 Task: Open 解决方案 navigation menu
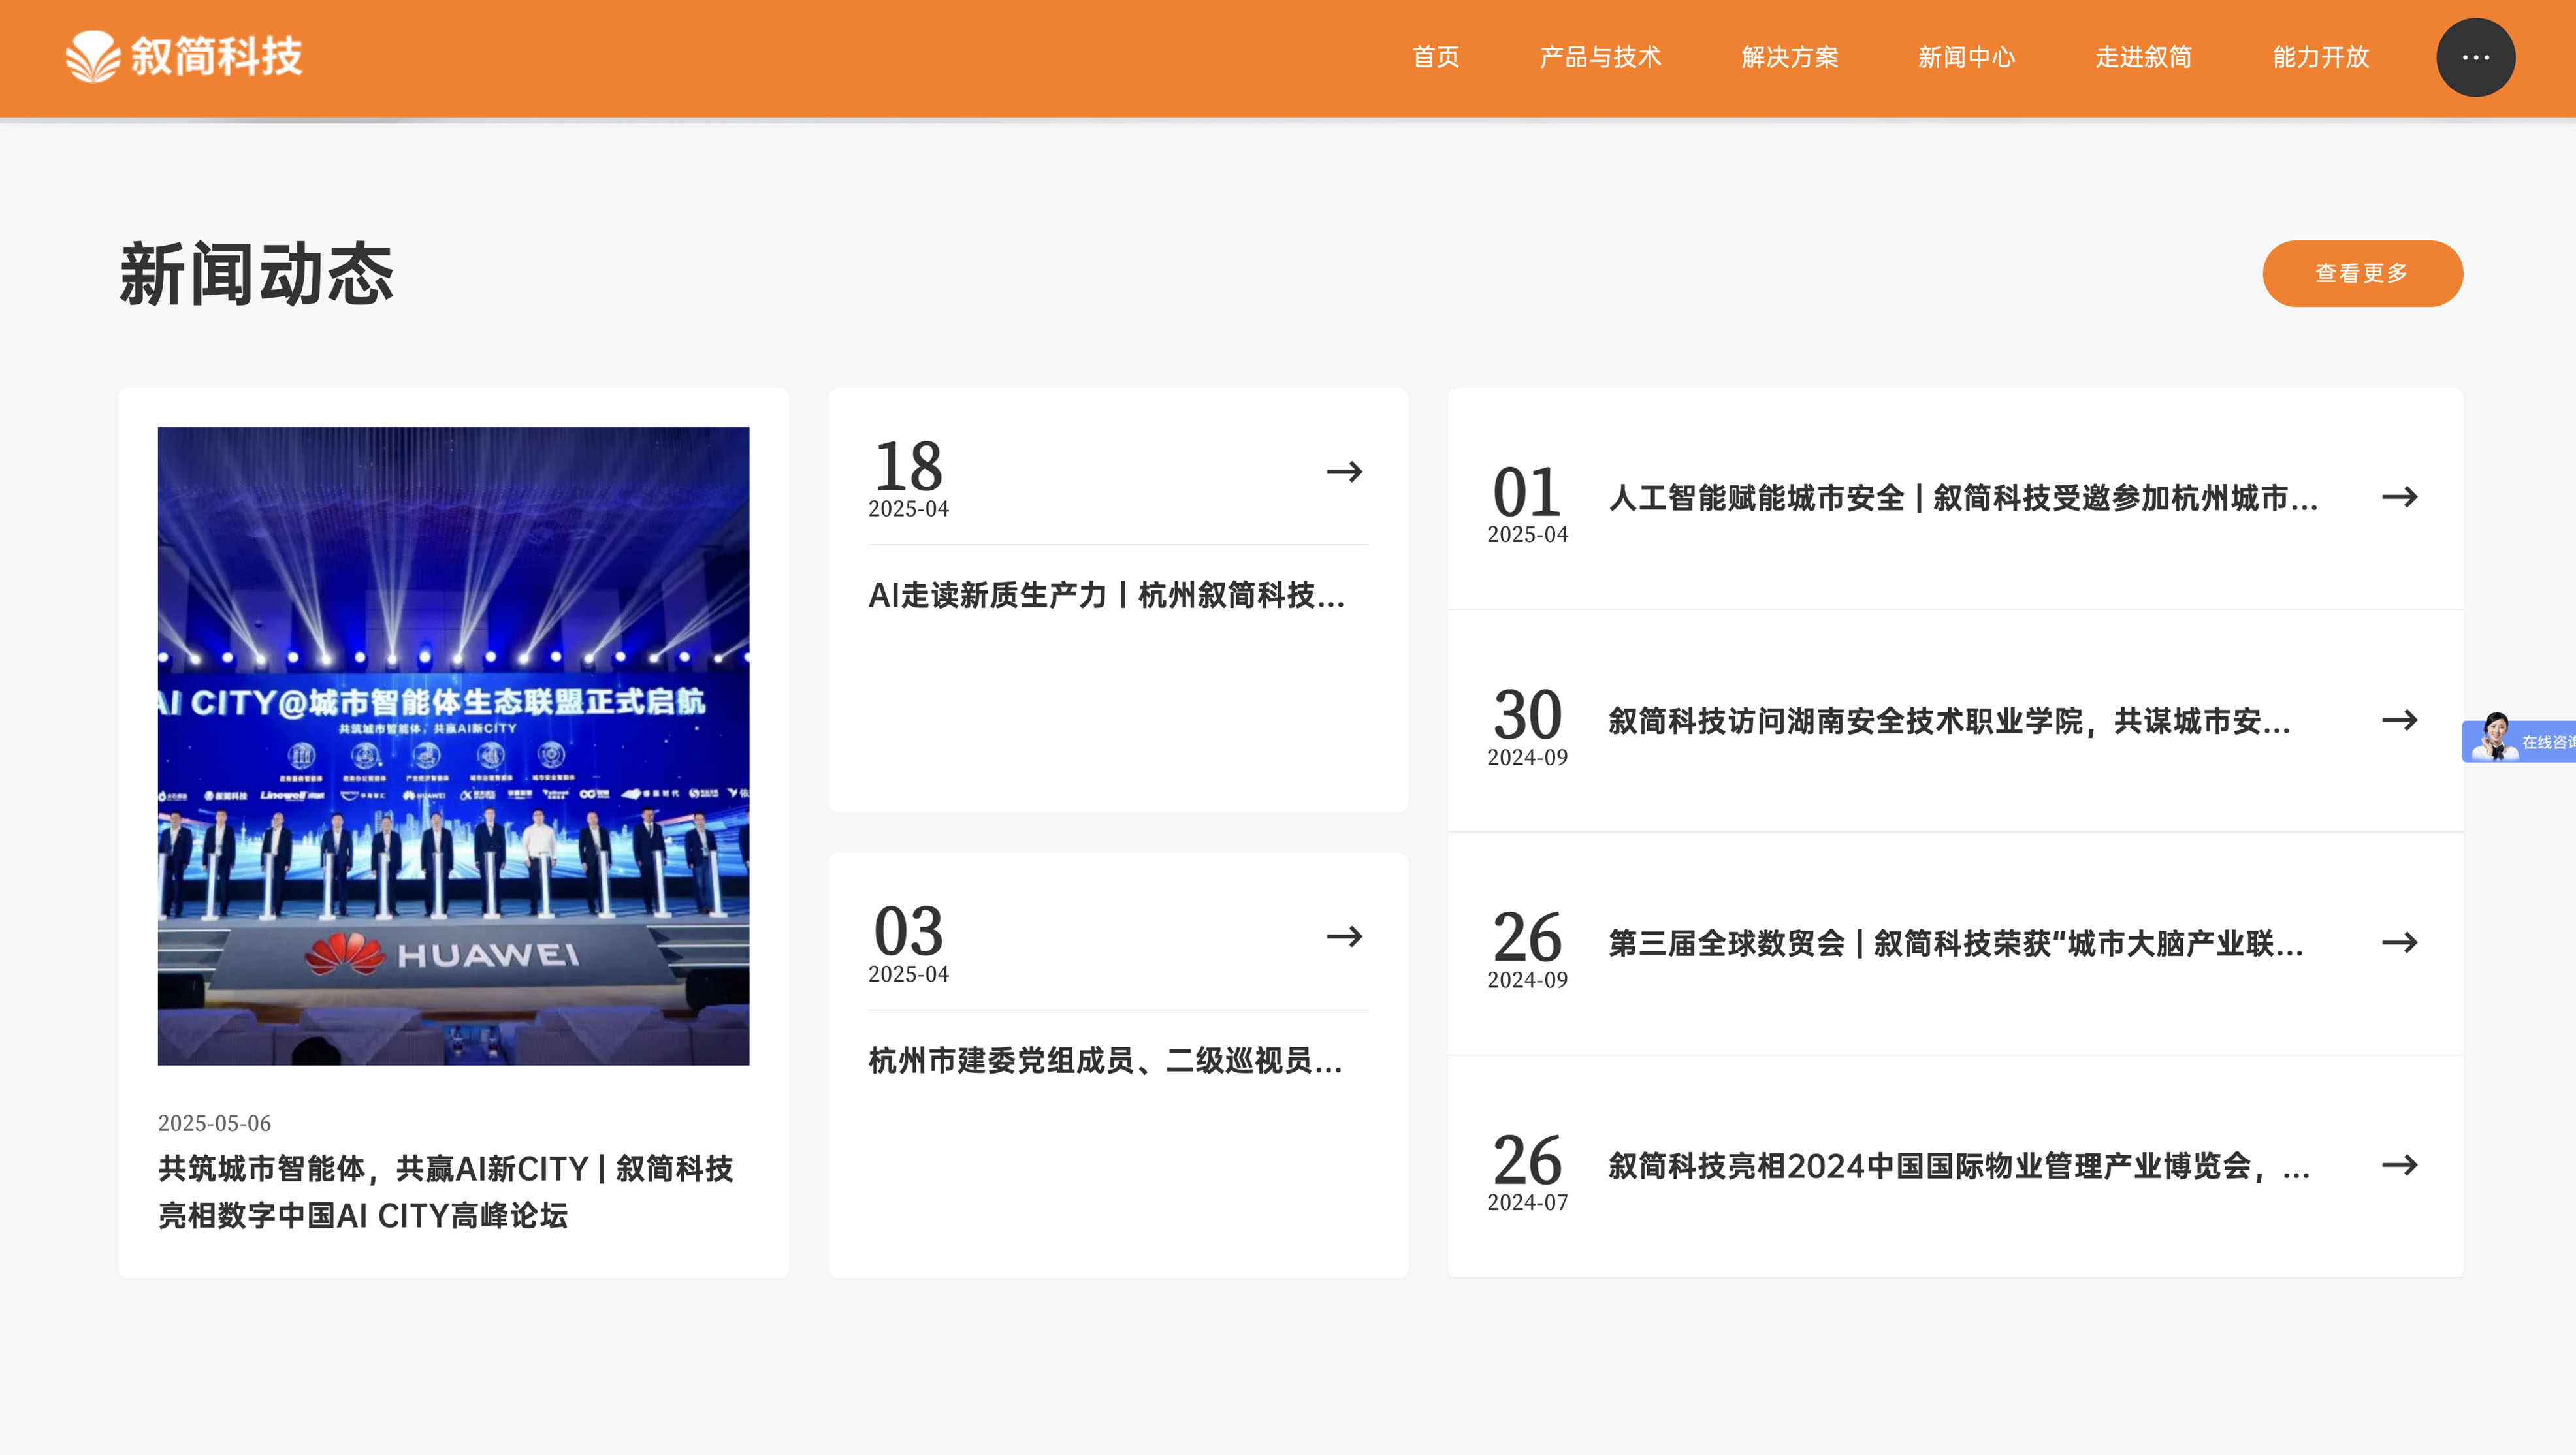coord(1789,58)
